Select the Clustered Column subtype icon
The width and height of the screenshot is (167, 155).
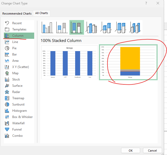[47, 27]
